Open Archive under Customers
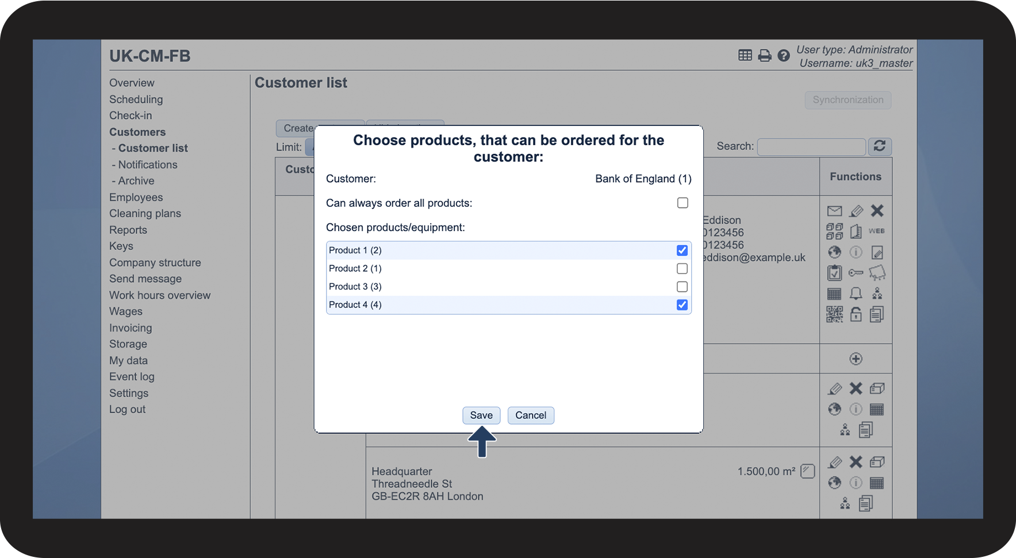 tap(136, 180)
